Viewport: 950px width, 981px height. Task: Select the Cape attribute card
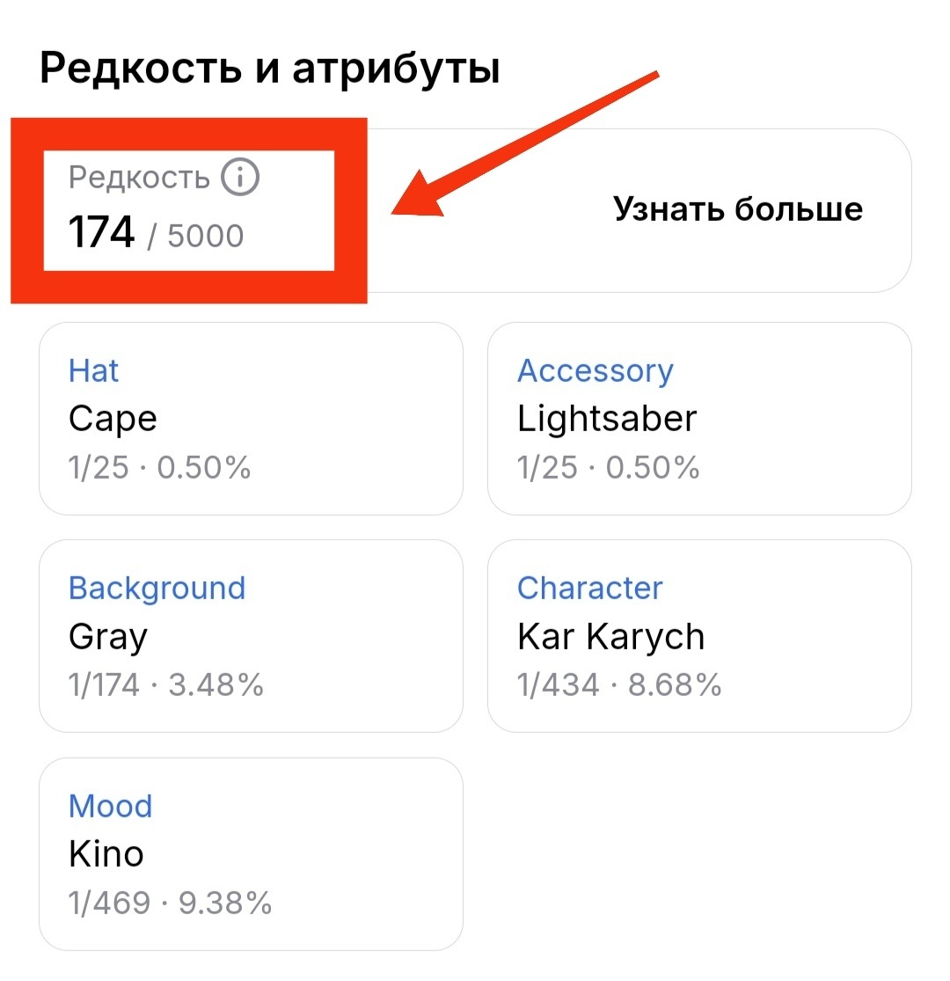point(251,418)
